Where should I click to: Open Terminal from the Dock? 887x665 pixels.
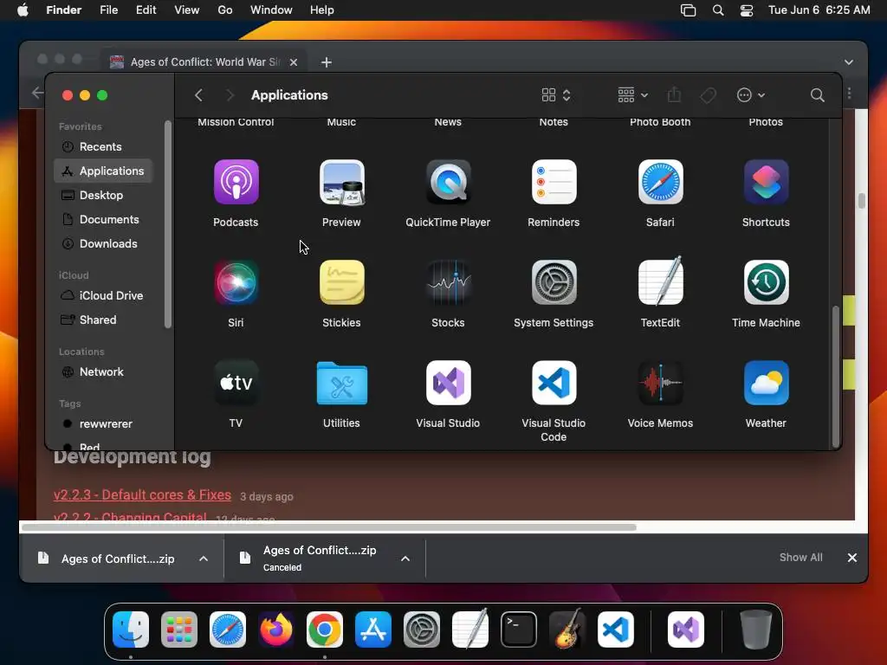coord(519,629)
